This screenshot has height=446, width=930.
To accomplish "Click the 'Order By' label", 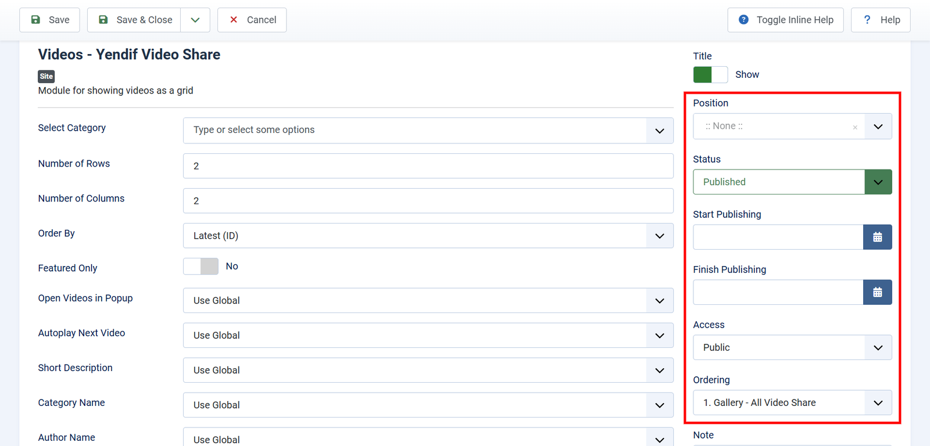I will [x=56, y=233].
